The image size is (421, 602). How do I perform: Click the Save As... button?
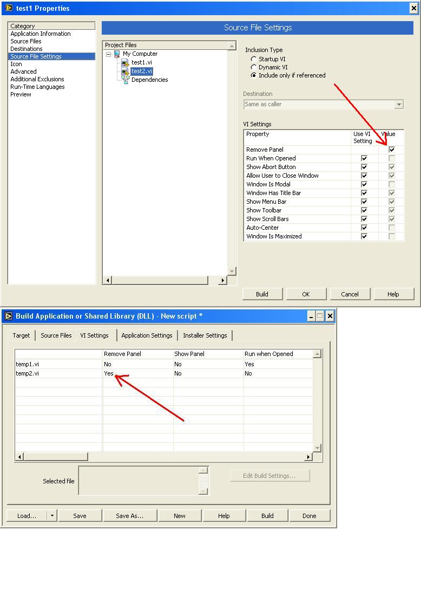(129, 516)
